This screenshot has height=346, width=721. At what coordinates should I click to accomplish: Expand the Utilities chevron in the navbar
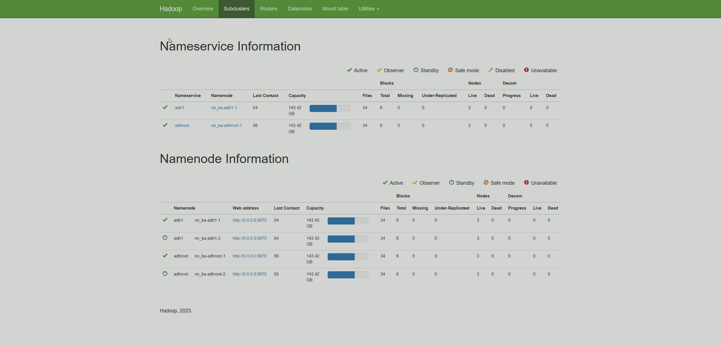(x=378, y=9)
